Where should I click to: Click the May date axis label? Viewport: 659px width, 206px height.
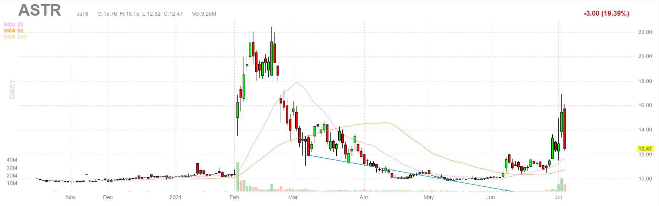pyautogui.click(x=429, y=197)
